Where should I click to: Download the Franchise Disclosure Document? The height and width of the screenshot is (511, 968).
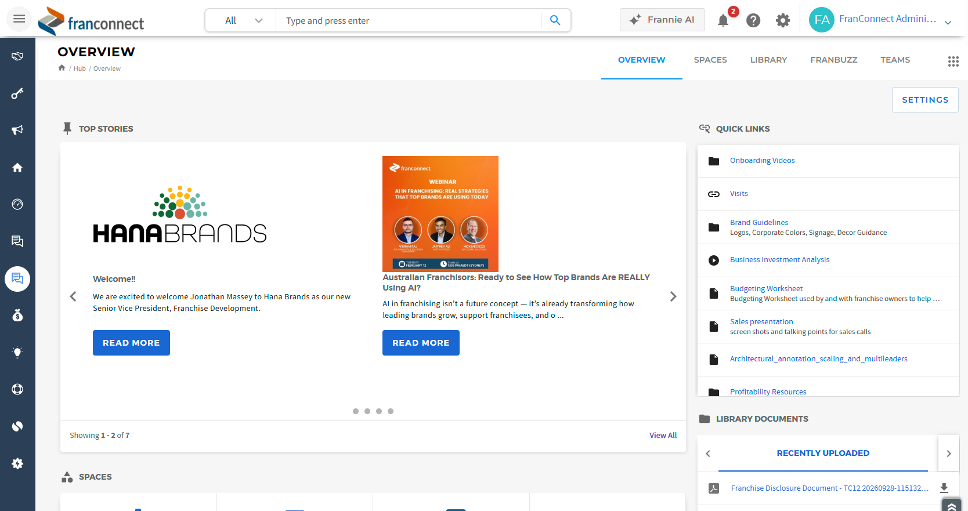(944, 488)
